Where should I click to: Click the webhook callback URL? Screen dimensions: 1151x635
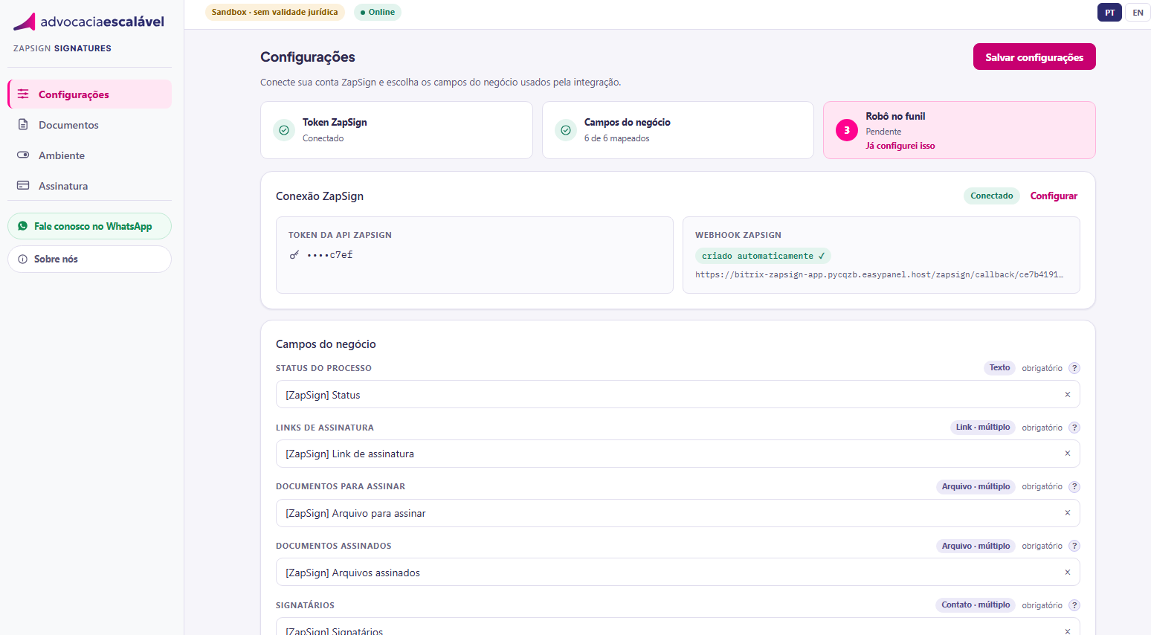880,274
